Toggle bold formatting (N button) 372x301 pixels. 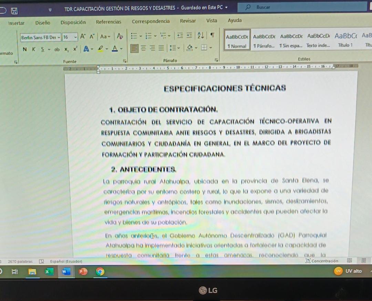coord(24,49)
